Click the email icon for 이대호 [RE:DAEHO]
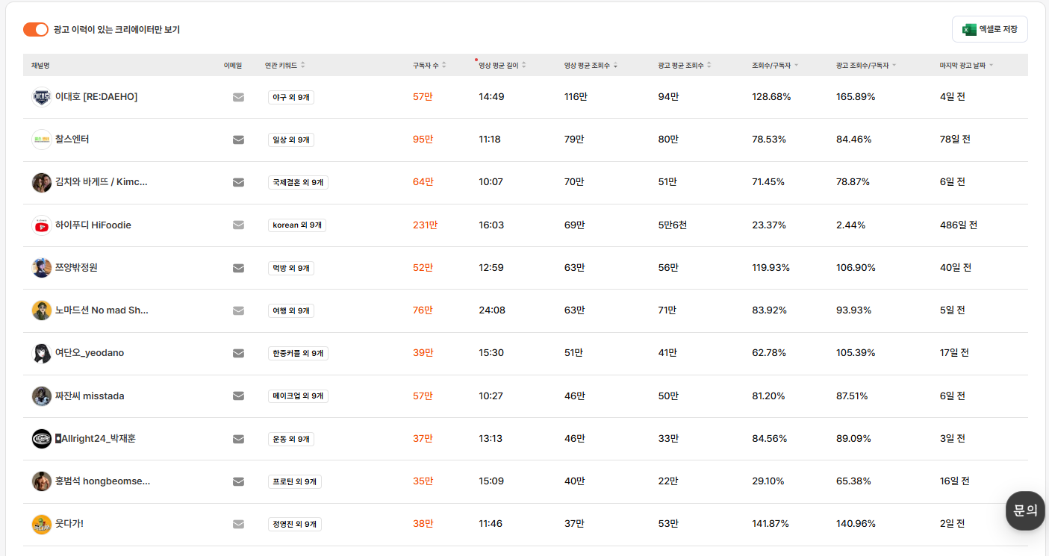The width and height of the screenshot is (1049, 556). point(238,97)
